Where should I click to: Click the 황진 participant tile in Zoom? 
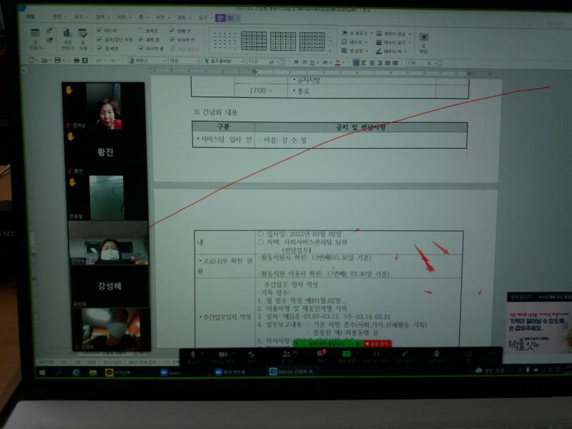point(105,152)
